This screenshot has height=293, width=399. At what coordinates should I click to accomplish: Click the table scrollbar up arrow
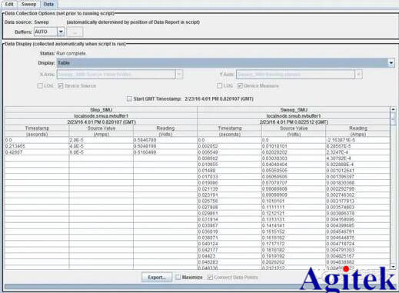tap(394, 109)
